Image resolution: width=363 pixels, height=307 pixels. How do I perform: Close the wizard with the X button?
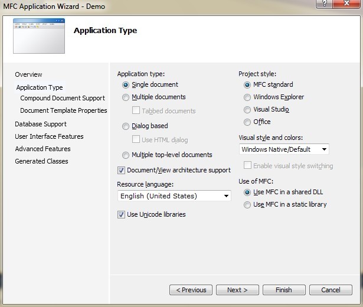(x=346, y=4)
